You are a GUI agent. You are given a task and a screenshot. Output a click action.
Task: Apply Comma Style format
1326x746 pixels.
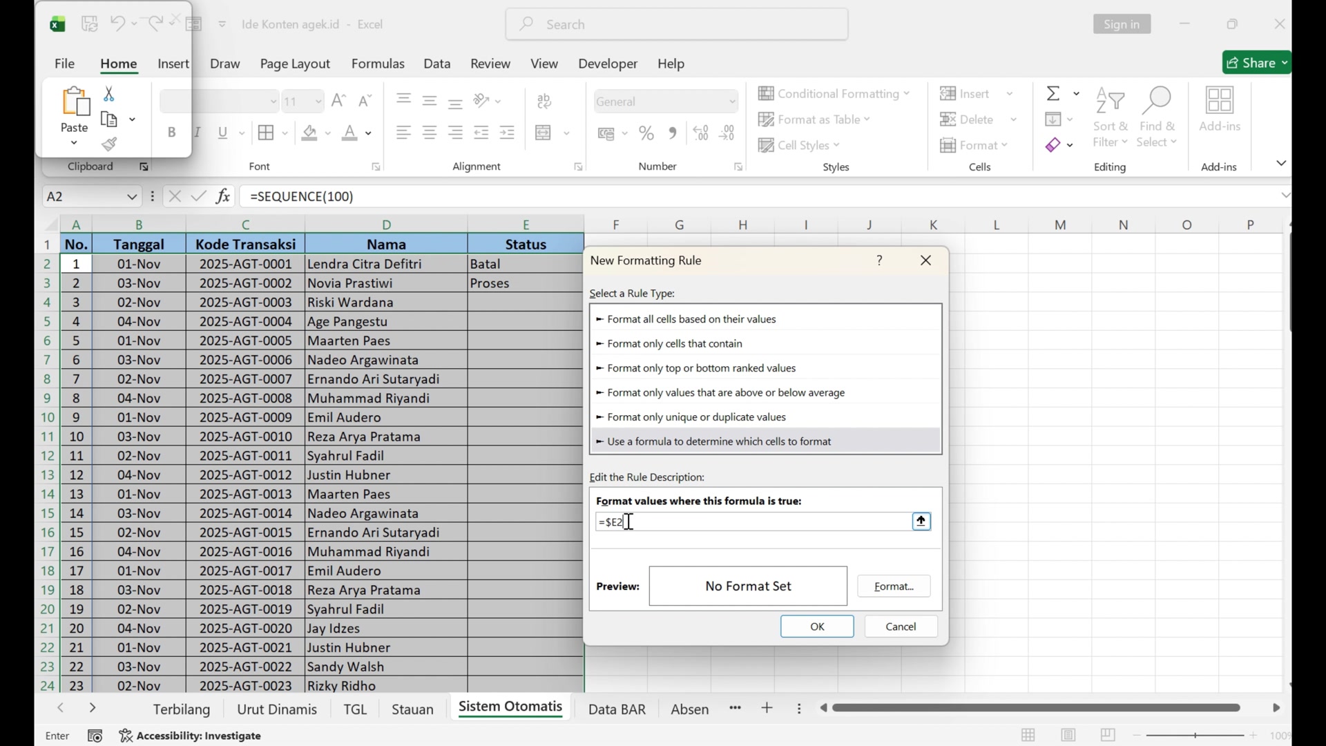point(673,133)
